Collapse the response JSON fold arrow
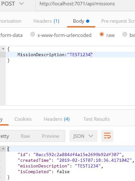Screen dimensions: 135x181 (3, 149)
